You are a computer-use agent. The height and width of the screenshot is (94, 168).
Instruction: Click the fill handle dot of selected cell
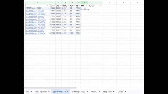pos(88,10)
